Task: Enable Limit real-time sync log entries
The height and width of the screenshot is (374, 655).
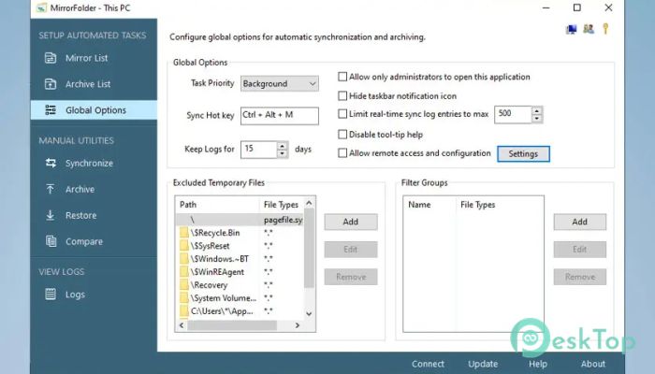Action: pyautogui.click(x=342, y=114)
